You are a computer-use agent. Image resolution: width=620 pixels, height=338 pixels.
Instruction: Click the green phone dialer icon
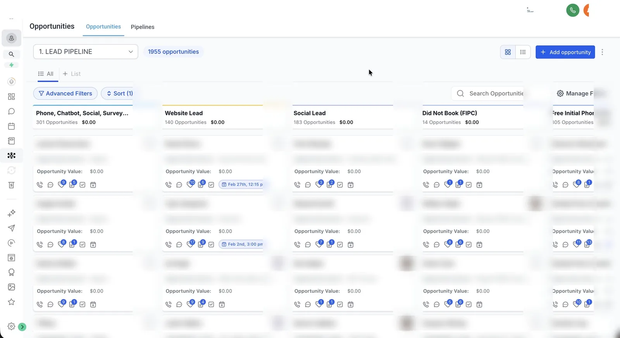coord(573,10)
